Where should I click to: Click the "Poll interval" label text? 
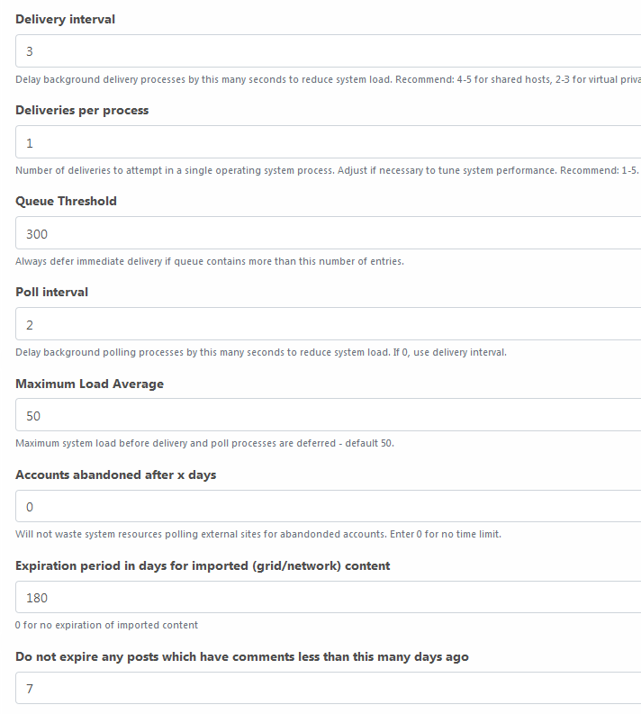(52, 293)
